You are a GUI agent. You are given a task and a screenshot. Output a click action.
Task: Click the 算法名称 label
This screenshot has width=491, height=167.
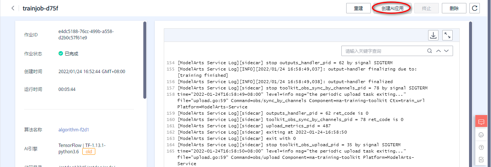(33, 130)
